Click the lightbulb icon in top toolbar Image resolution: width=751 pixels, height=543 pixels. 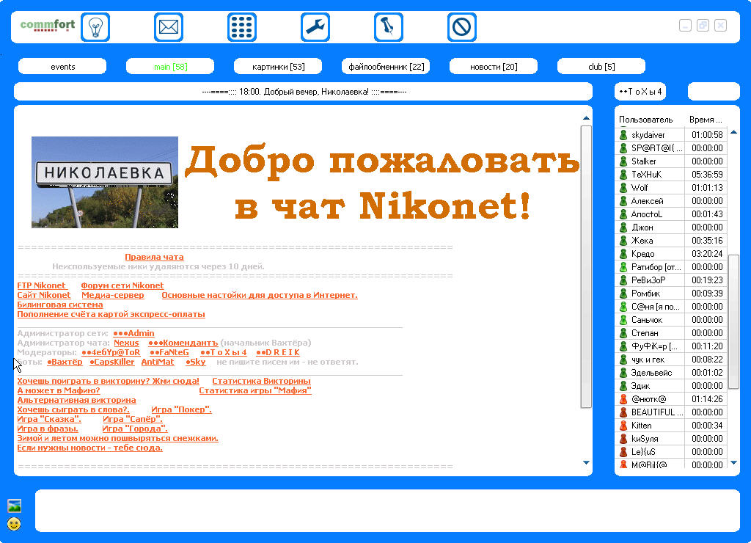click(95, 27)
